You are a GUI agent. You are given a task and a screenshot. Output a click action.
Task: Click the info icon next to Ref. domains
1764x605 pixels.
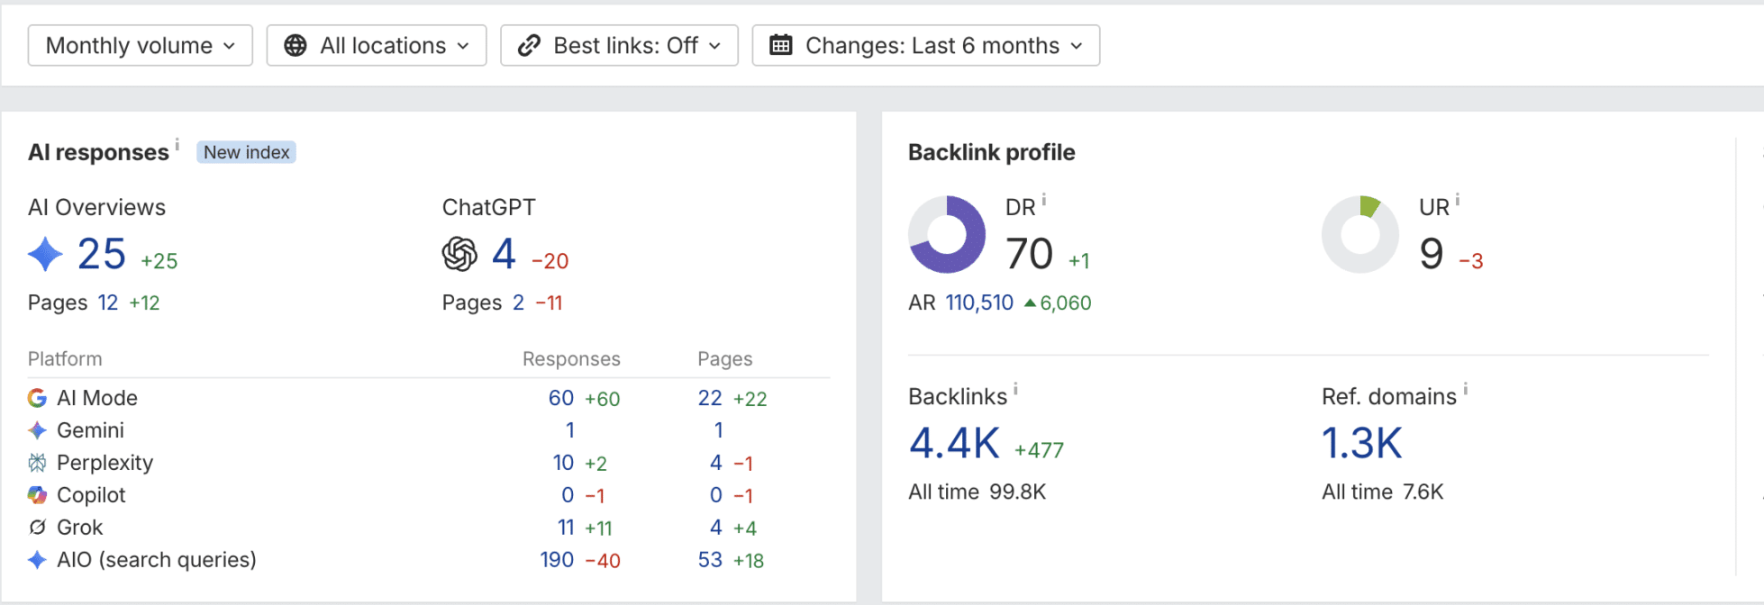(1466, 389)
